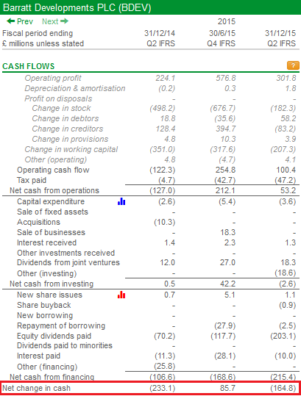Click the 31/12/15 fiscal period header

(x=280, y=33)
